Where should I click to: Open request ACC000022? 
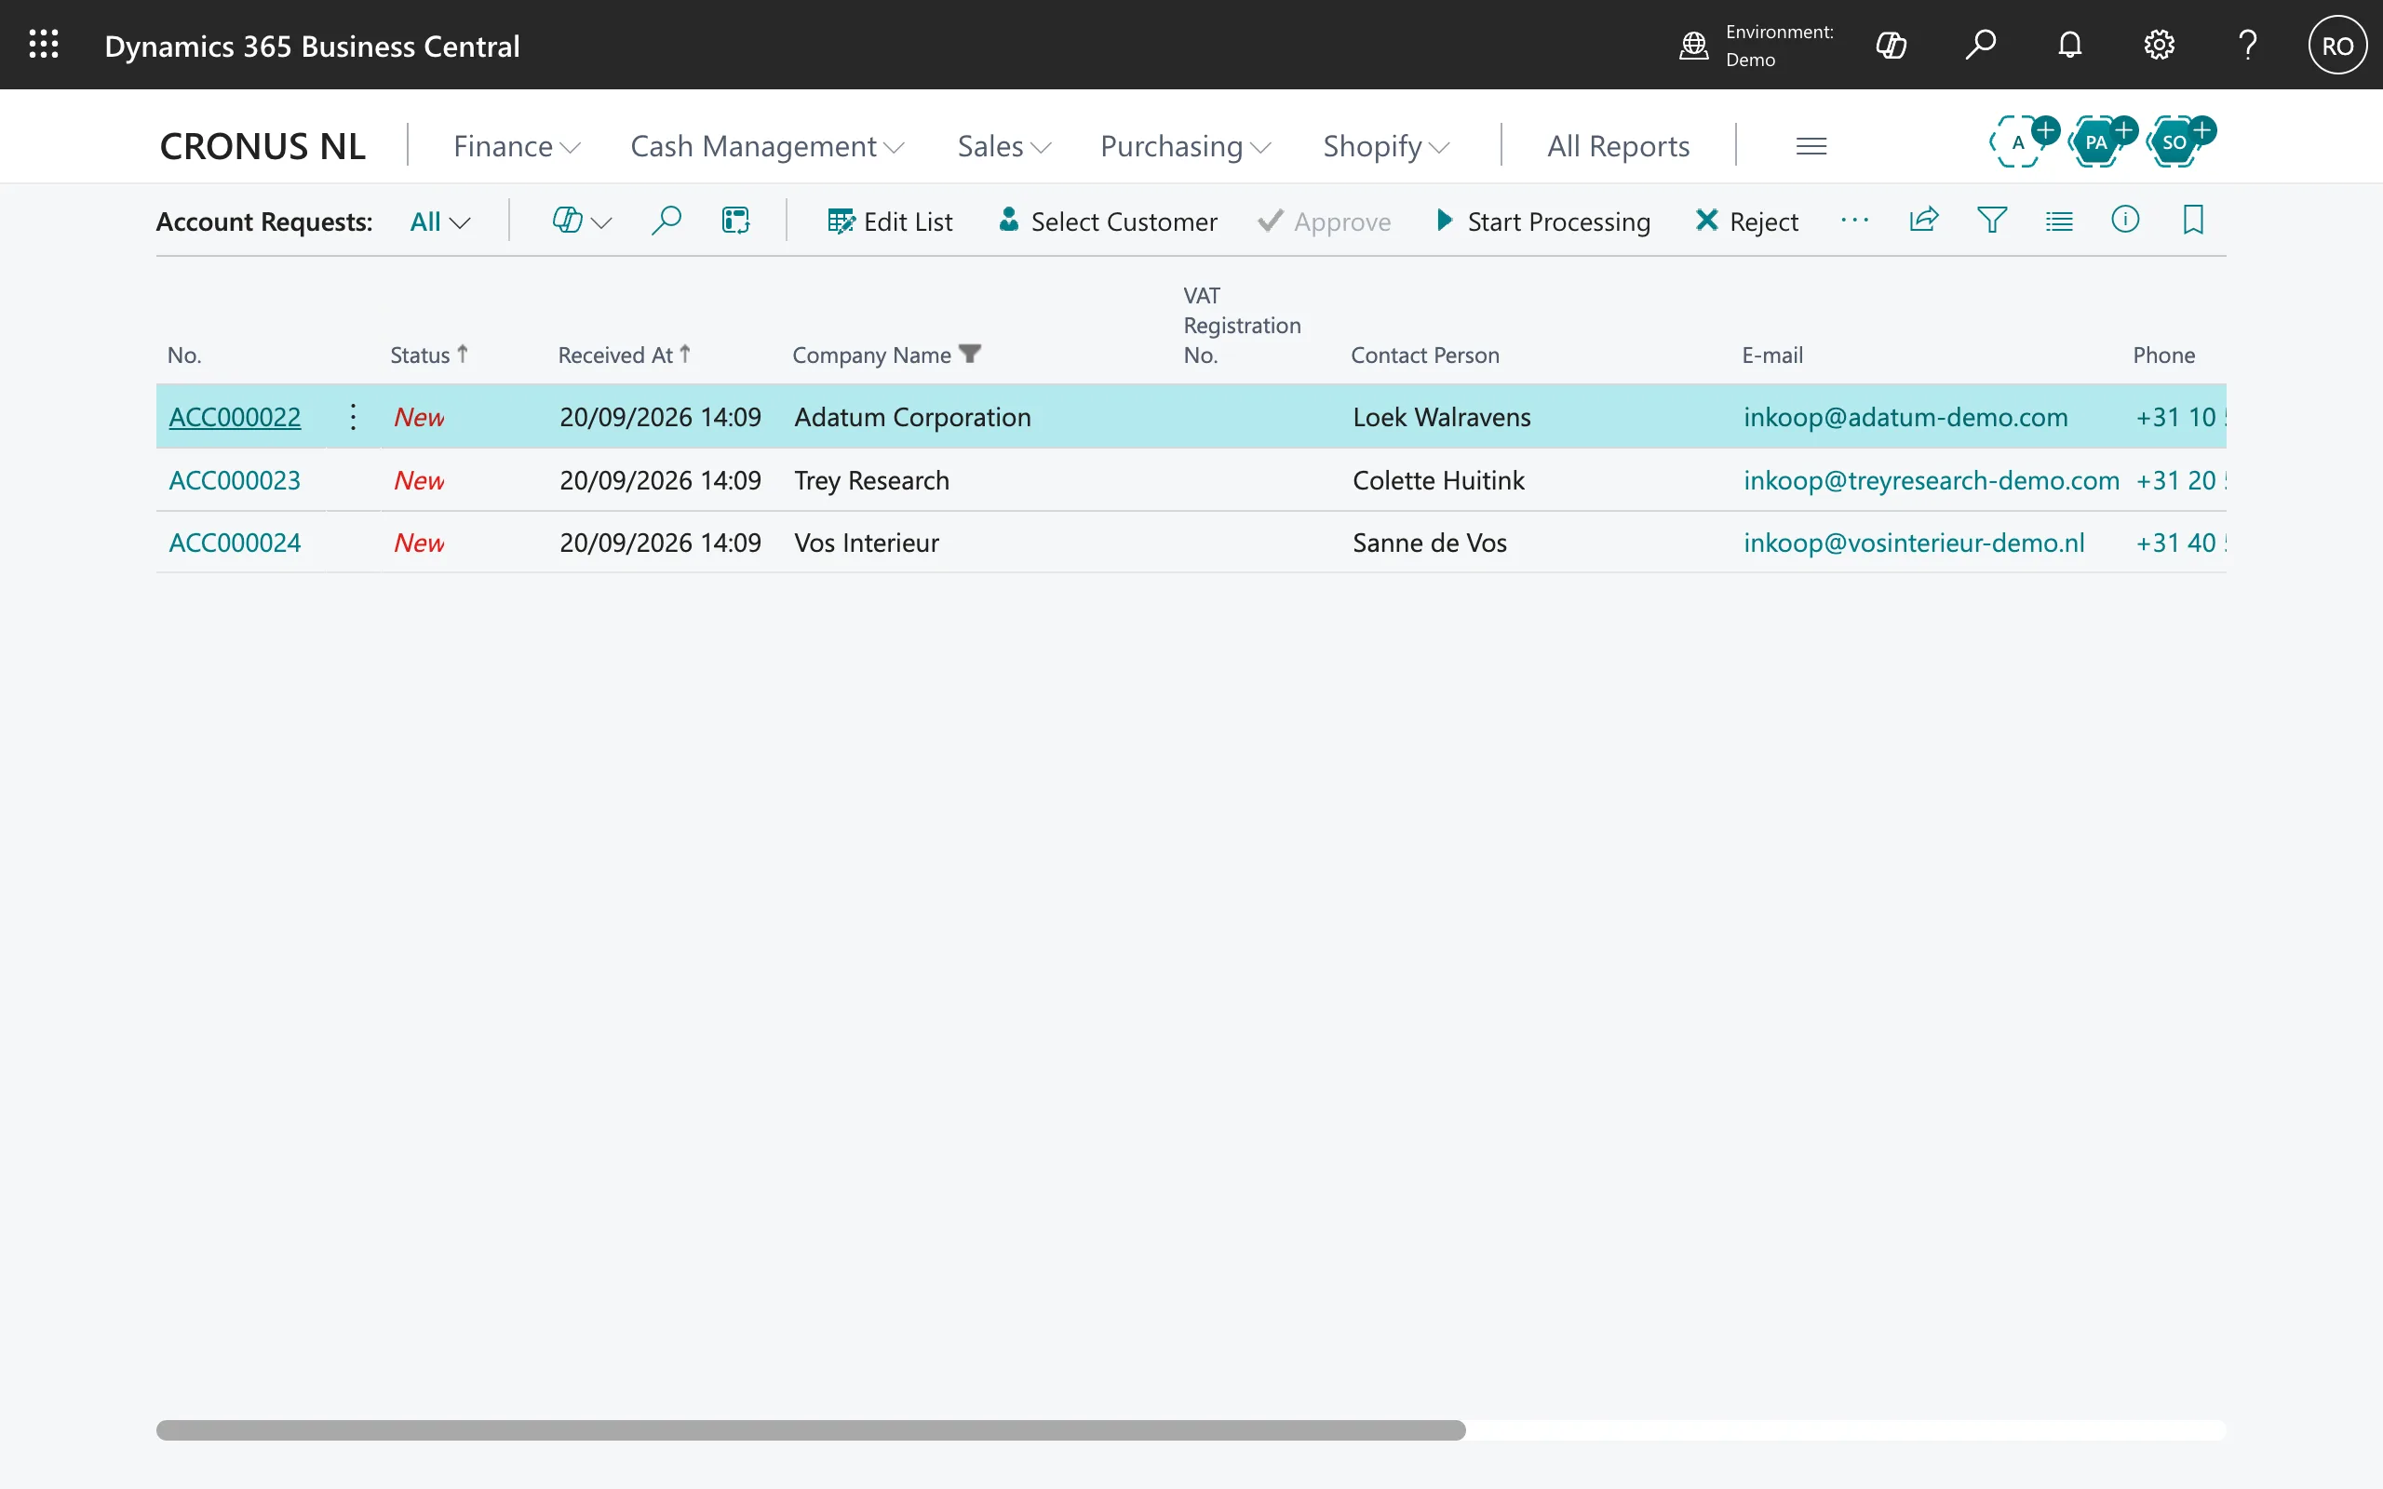[235, 417]
